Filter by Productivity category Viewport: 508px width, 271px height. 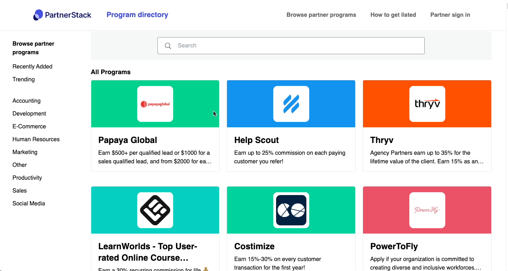coord(27,178)
